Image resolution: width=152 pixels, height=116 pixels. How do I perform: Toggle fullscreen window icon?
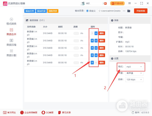(x=142, y=3)
